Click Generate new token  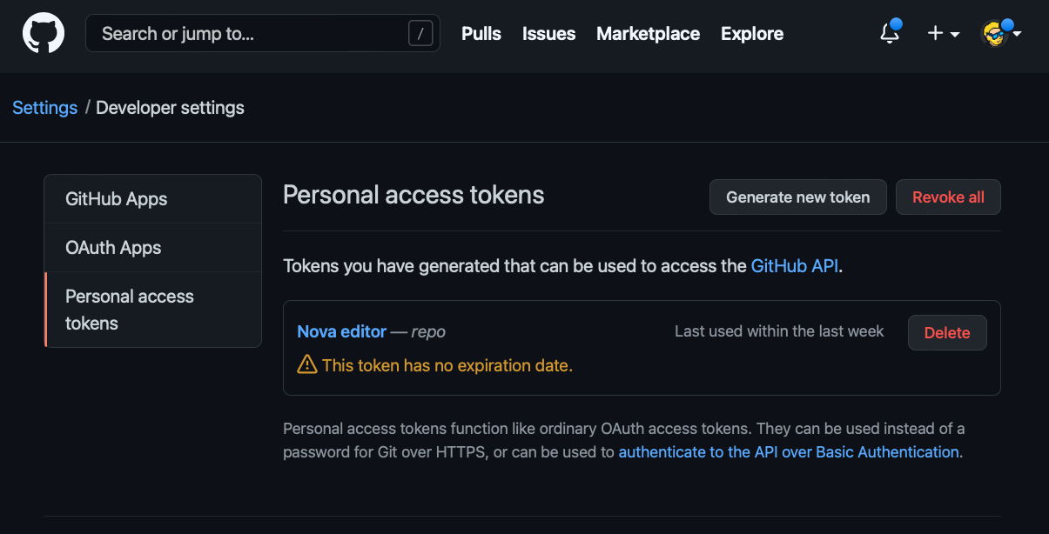[x=797, y=197]
